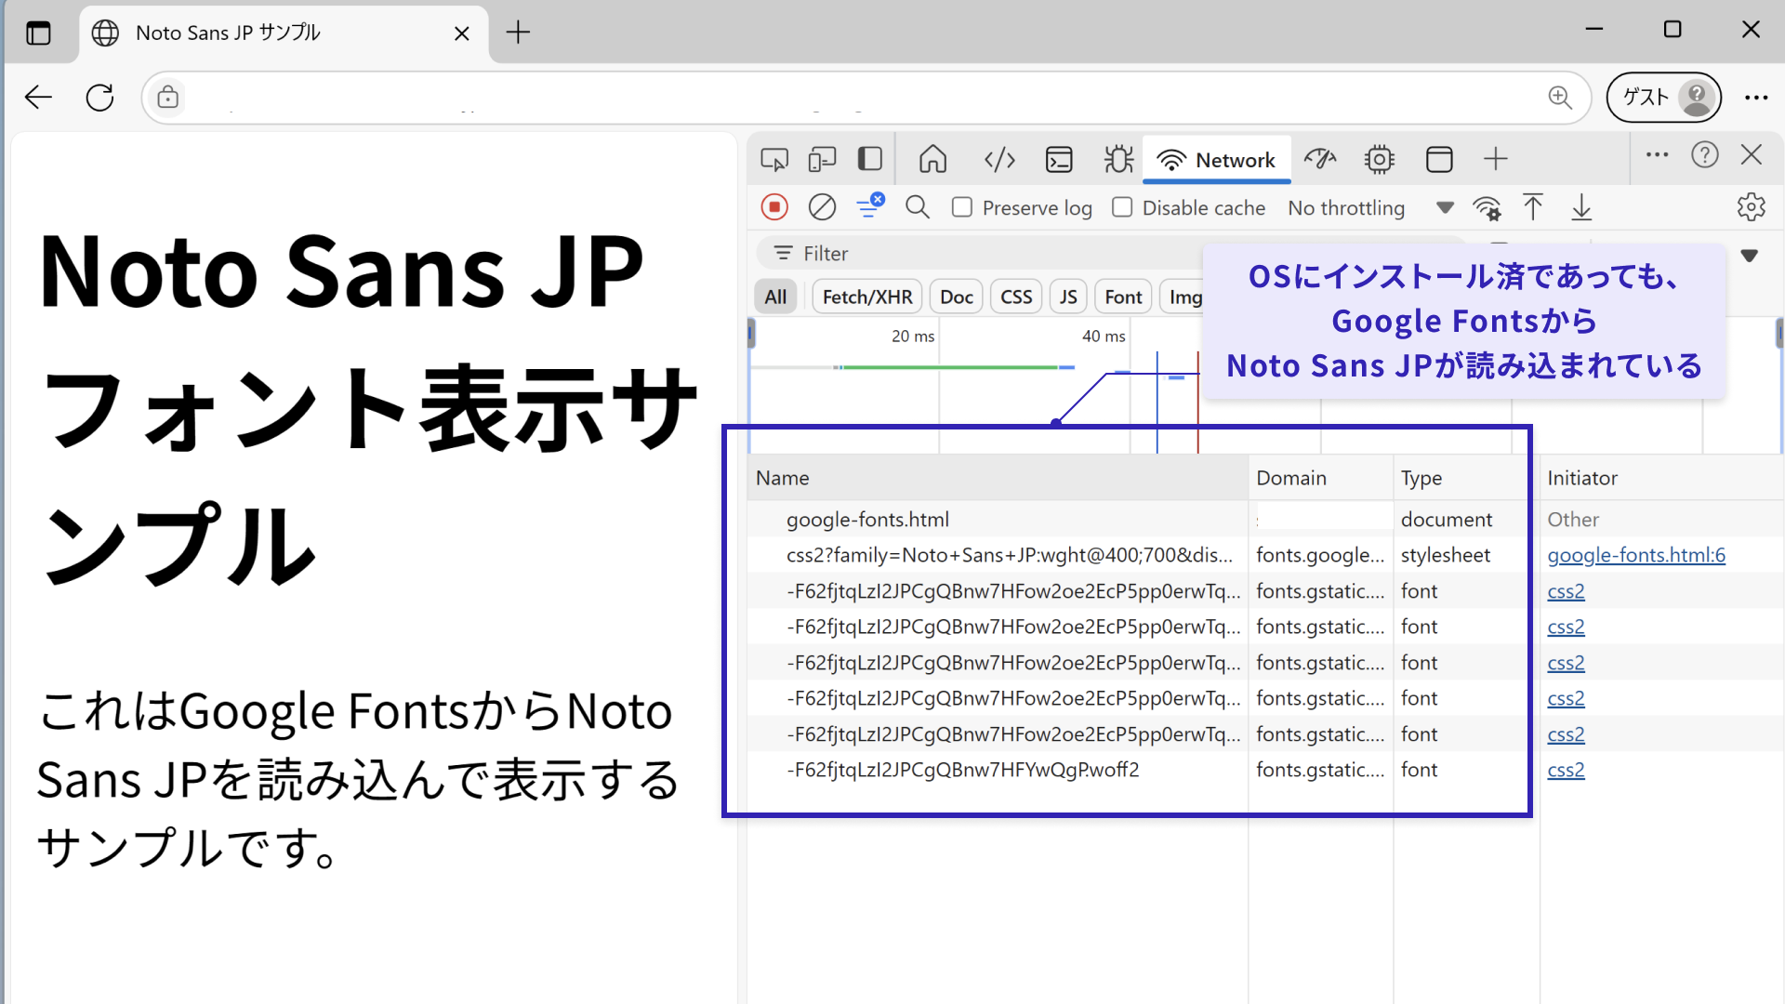This screenshot has width=1785, height=1004.
Task: Close the Noto Sans JP サンプル tab
Action: pos(462,33)
